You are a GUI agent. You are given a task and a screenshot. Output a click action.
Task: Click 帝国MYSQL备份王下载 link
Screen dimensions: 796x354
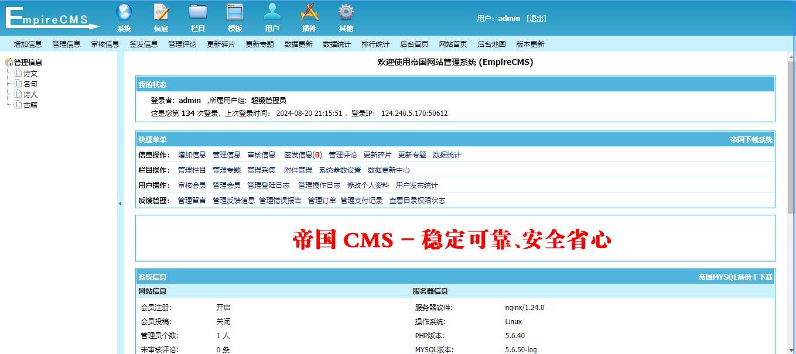tap(735, 277)
